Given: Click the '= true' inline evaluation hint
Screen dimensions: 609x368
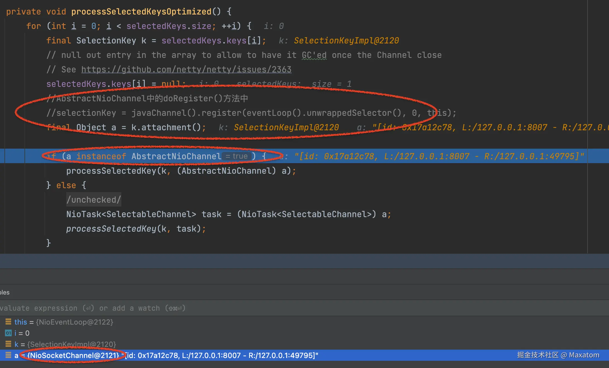Looking at the screenshot, I should click(x=236, y=156).
